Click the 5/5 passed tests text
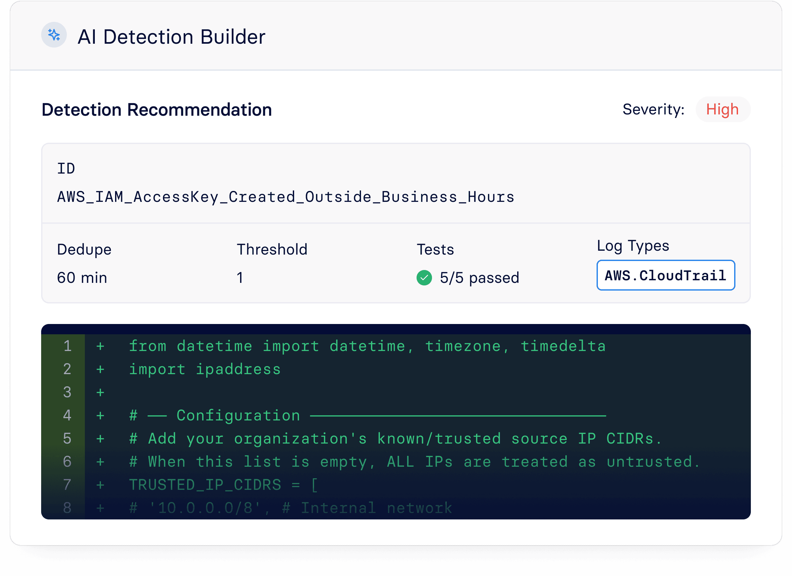Screen dimensions: 792x576 coord(479,278)
